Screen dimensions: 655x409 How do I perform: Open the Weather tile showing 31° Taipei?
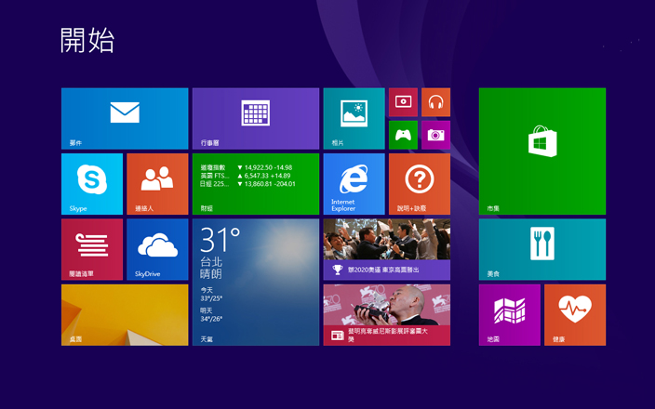coord(255,282)
